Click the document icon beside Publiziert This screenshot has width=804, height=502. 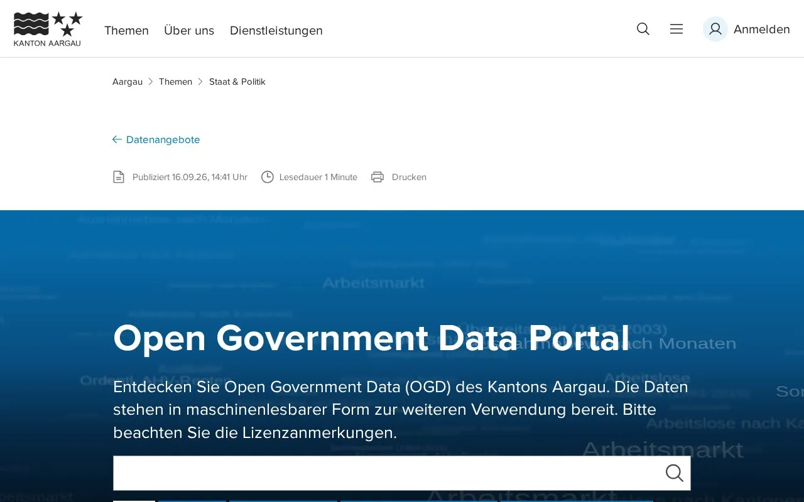click(119, 177)
